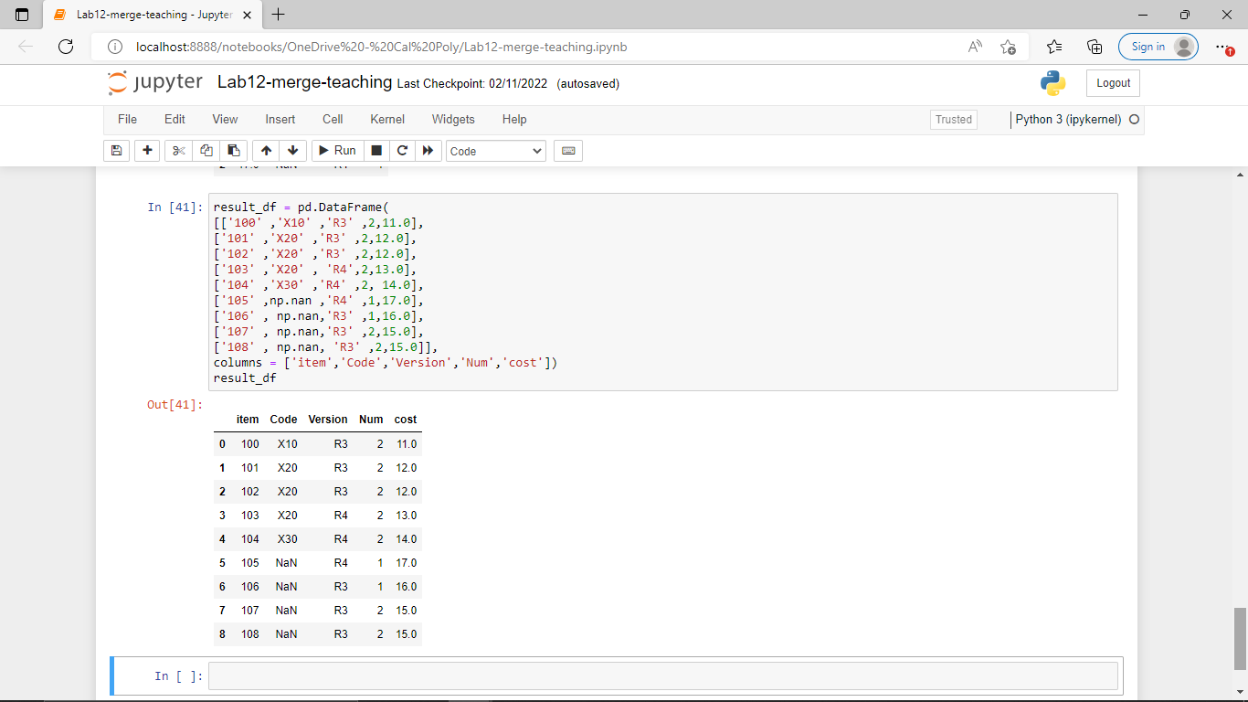The height and width of the screenshot is (702, 1248).
Task: Click the 'Version' column header in output
Action: [x=328, y=420]
